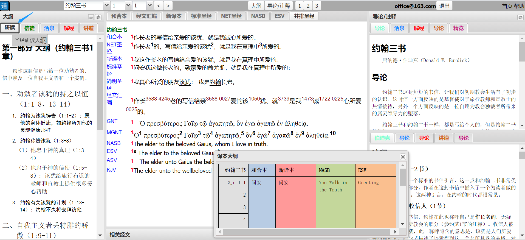Click the sync icon in 大纲 panel header
The image size is (525, 240).
pyautogui.click(x=98, y=17)
